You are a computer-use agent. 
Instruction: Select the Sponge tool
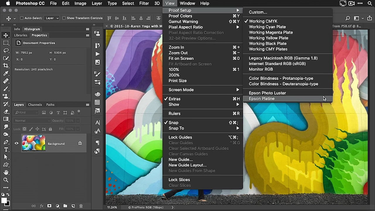click(x=6, y=134)
